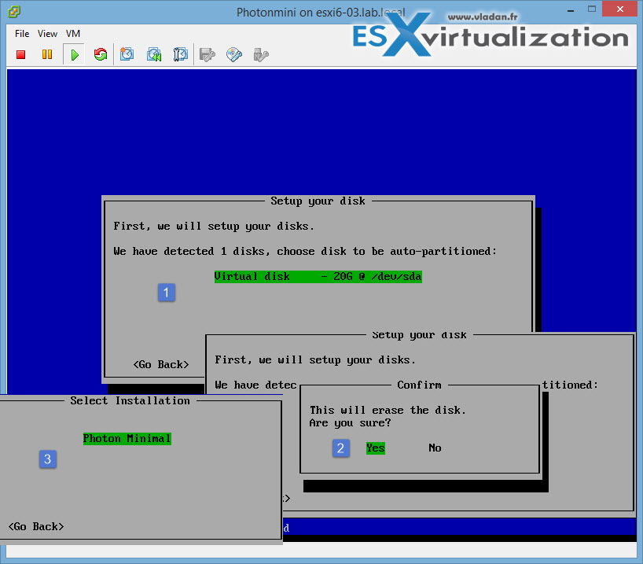Screen dimensions: 643x564
Task: Choose No in the Confirm dialog
Action: 435,448
